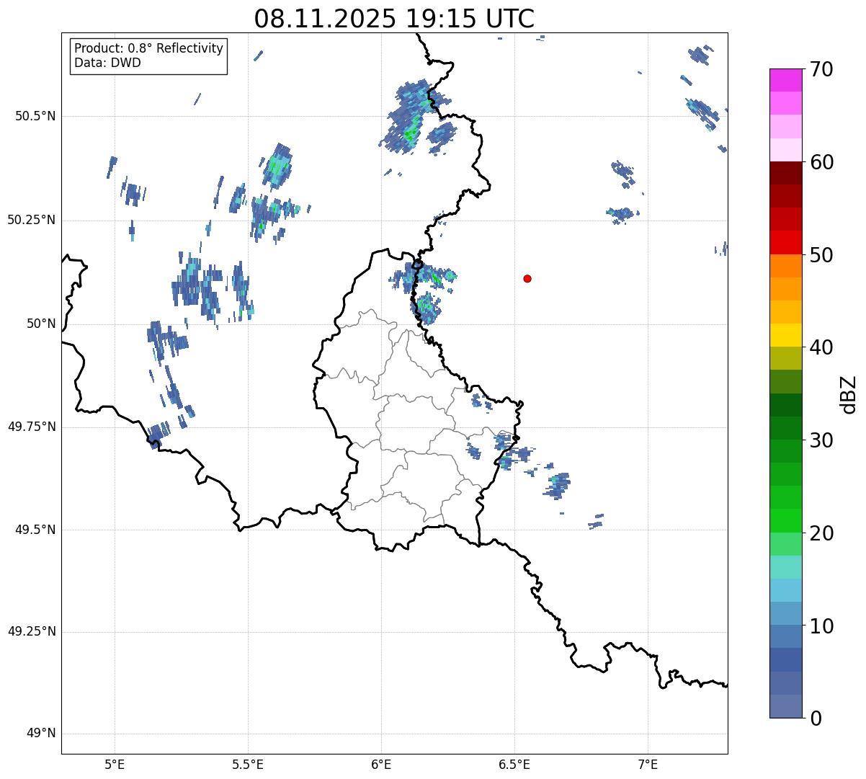
Task: Click the red station marker dot
Action: (527, 278)
